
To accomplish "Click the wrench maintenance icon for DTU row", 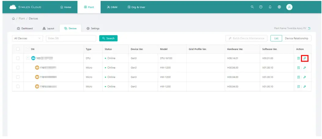I will pyautogui.click(x=305, y=58).
